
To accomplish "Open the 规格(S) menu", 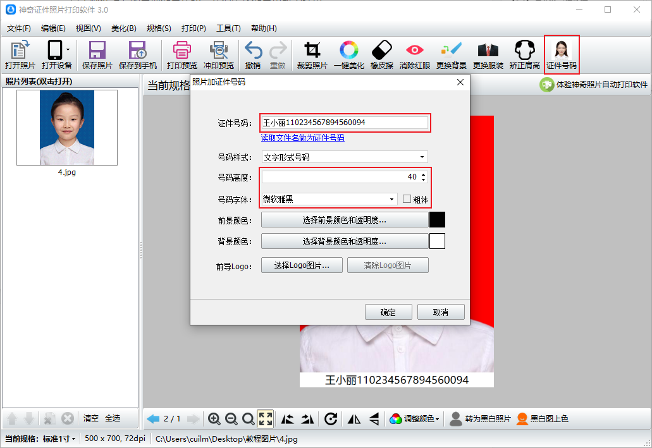I will point(159,28).
